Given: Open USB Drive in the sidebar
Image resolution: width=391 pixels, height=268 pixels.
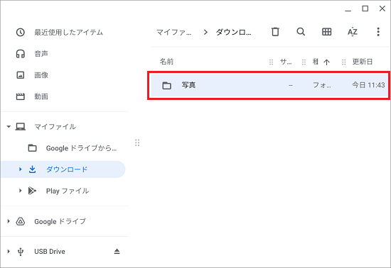Looking at the screenshot, I should point(50,252).
